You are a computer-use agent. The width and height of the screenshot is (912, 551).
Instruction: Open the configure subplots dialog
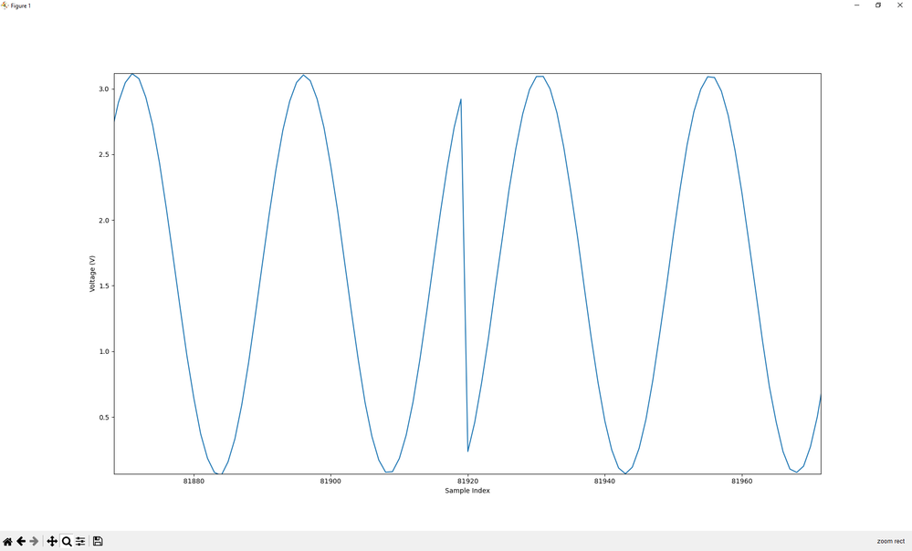tap(81, 541)
